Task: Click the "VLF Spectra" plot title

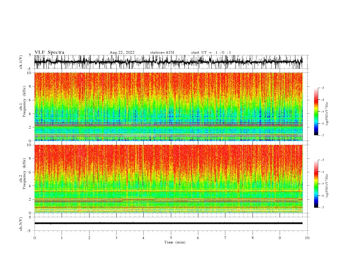Action: coord(49,52)
